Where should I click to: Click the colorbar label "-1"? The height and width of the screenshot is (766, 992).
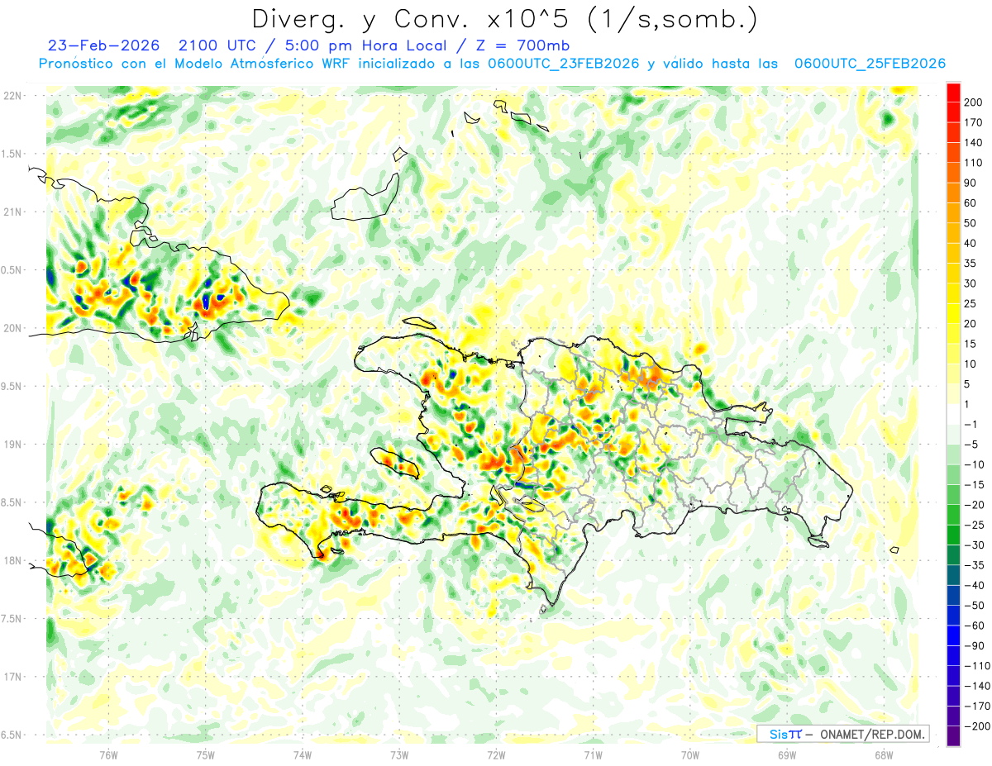(971, 424)
